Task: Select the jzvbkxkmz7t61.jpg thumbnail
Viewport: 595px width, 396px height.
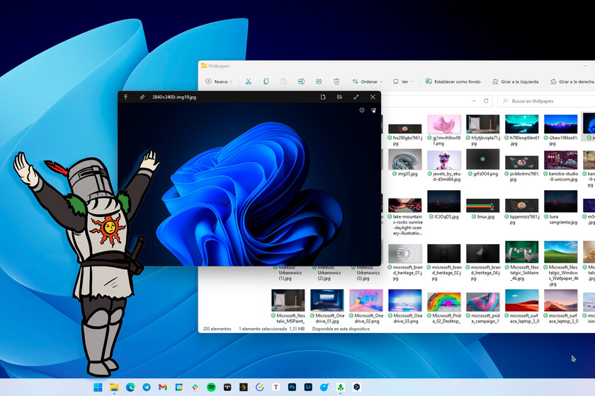Action: pos(522,163)
